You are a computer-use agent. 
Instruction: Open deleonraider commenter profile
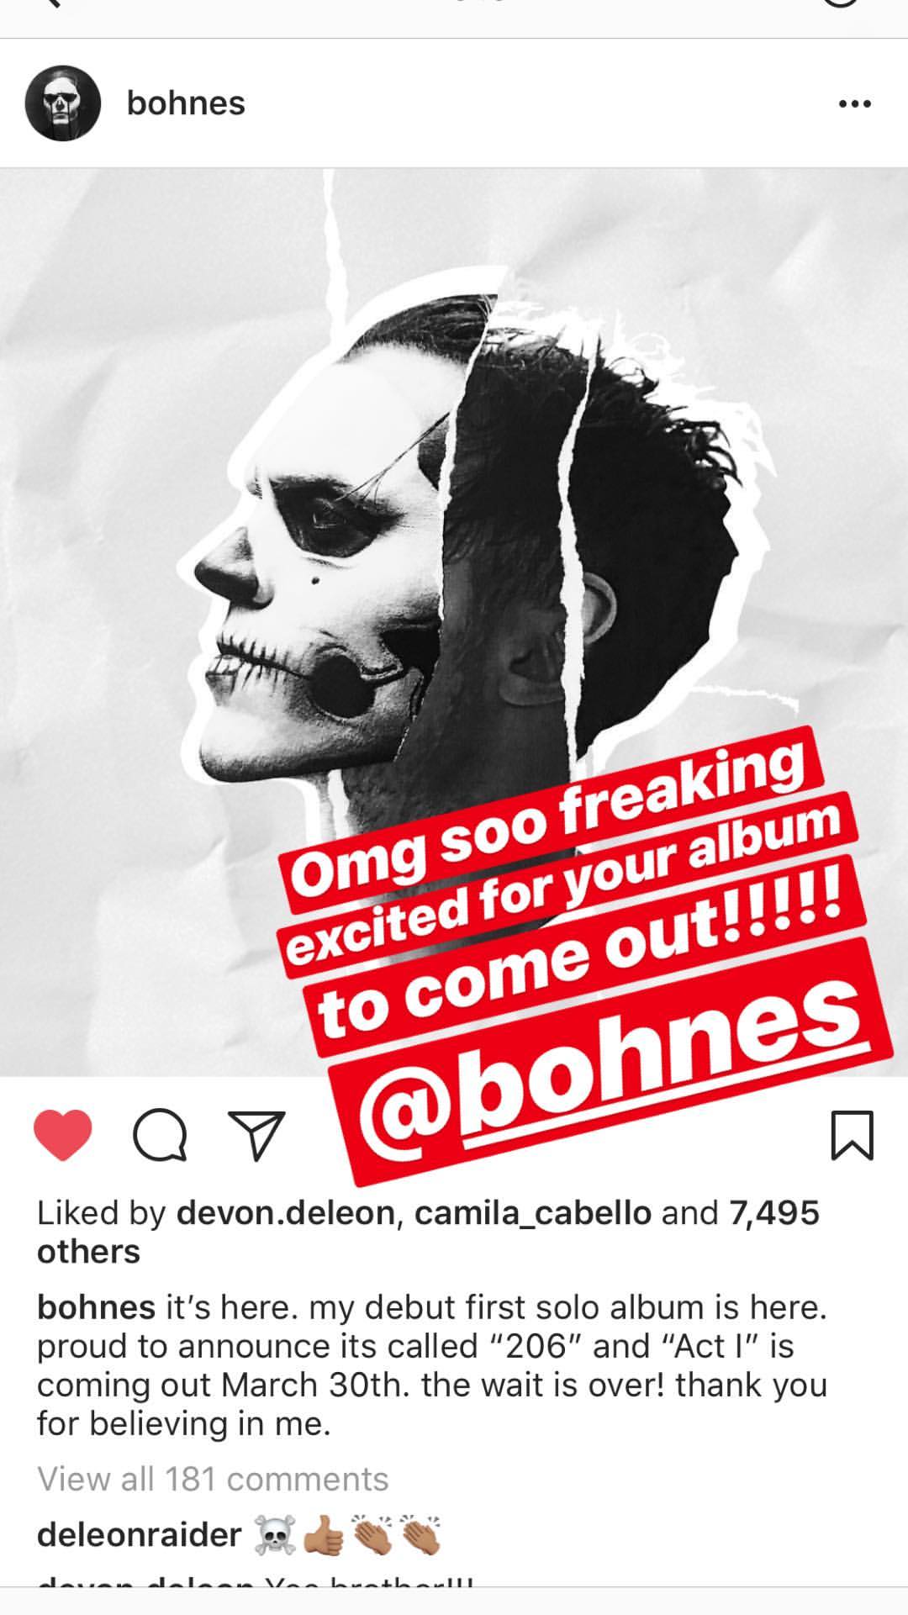click(139, 1534)
